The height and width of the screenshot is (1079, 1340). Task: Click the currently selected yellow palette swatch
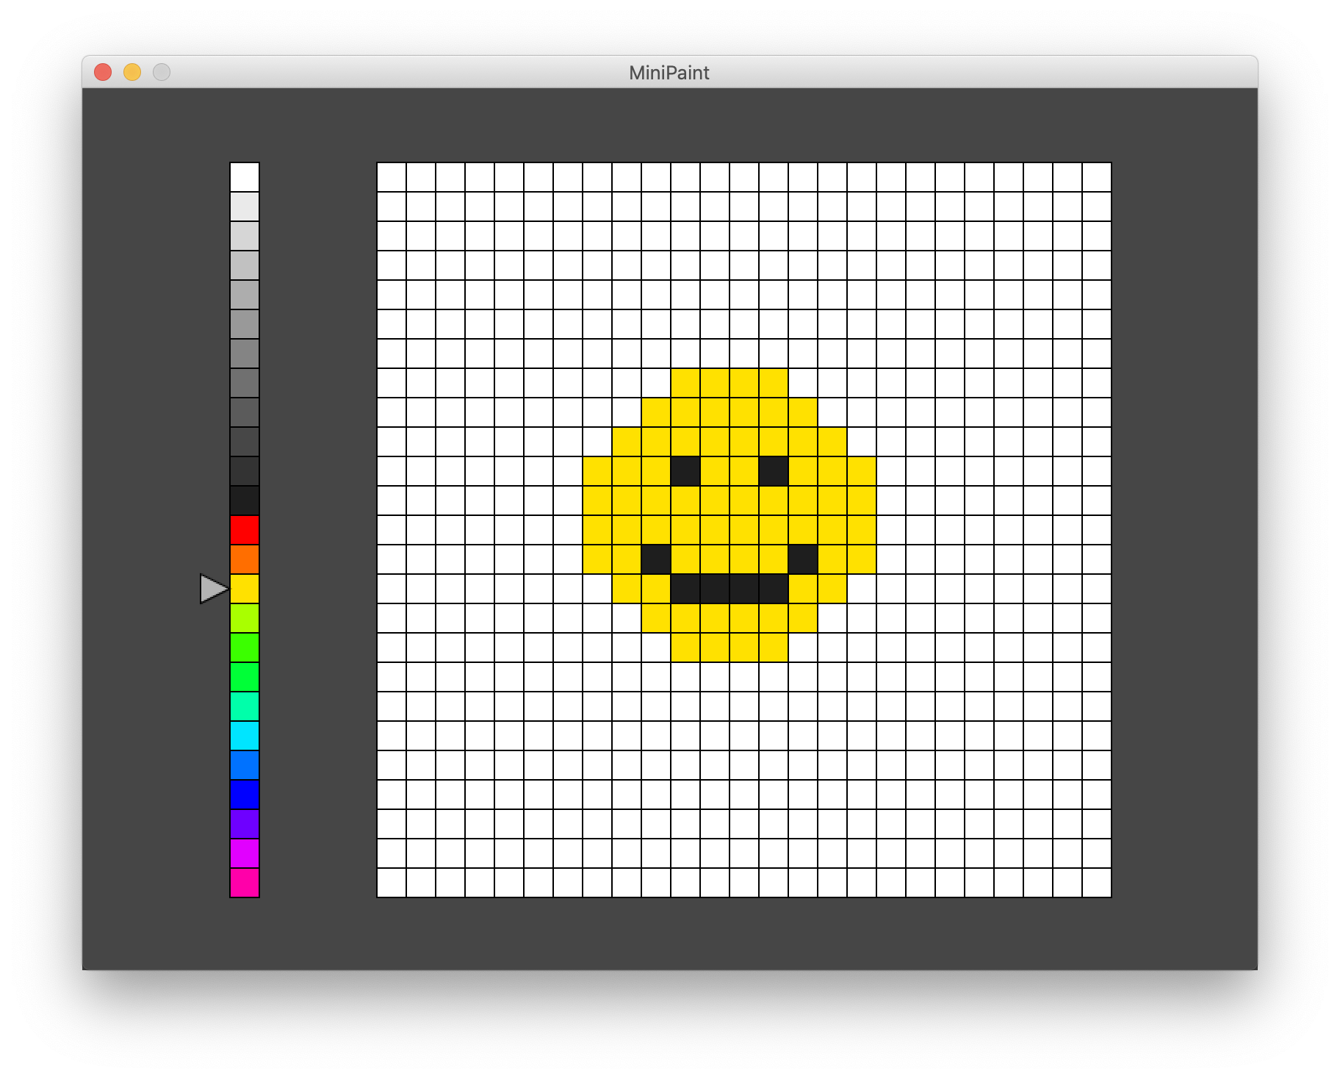click(x=245, y=589)
